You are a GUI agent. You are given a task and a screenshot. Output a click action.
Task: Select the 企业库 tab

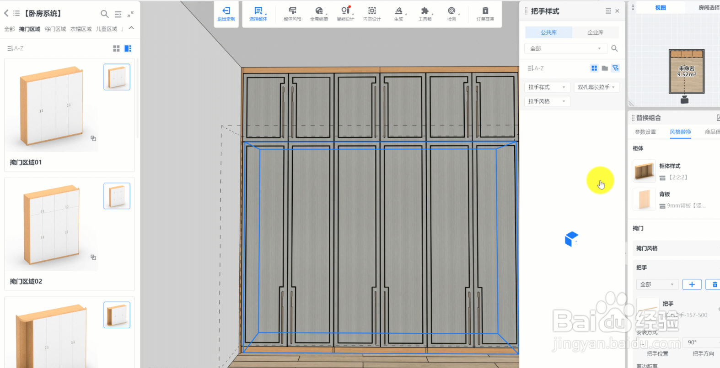click(595, 32)
